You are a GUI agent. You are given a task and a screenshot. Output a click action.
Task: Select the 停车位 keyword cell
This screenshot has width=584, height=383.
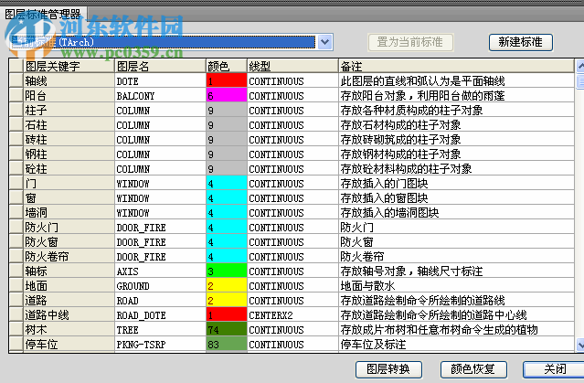coord(69,345)
